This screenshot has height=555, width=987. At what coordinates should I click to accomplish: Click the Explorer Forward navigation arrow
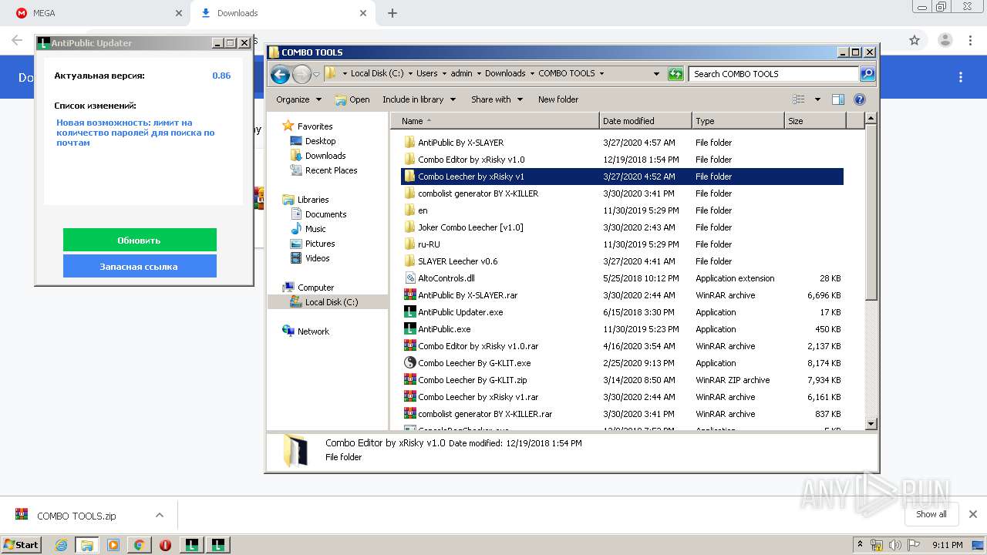(x=301, y=74)
